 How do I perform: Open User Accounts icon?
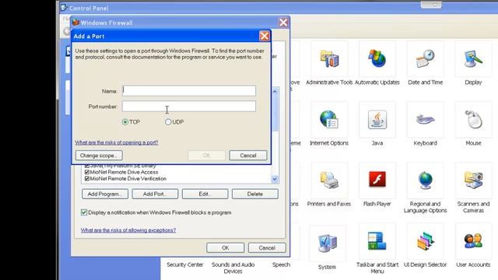tap(473, 240)
